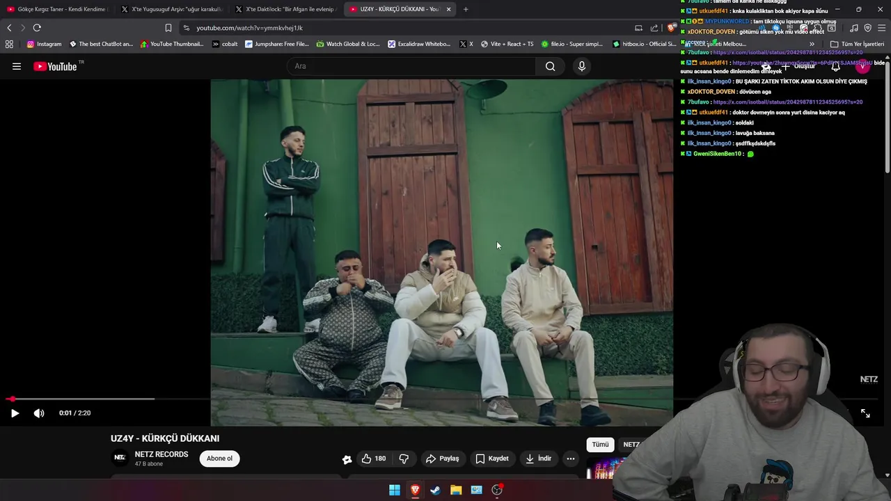Open File Explorer from the taskbar
Viewport: 891px width, 501px height.
(456, 490)
